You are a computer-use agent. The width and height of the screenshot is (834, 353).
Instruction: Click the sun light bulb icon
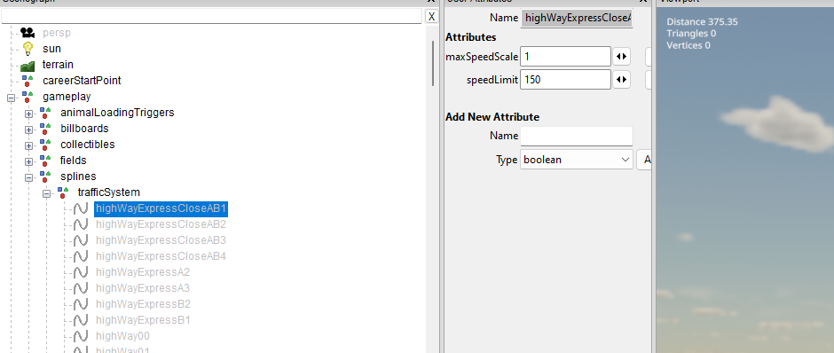(x=28, y=49)
